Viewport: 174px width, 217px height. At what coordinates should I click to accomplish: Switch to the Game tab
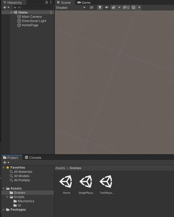[84, 2]
